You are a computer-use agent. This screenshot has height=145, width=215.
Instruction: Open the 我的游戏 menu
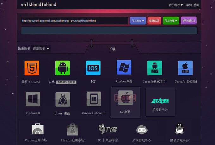tap(176, 5)
